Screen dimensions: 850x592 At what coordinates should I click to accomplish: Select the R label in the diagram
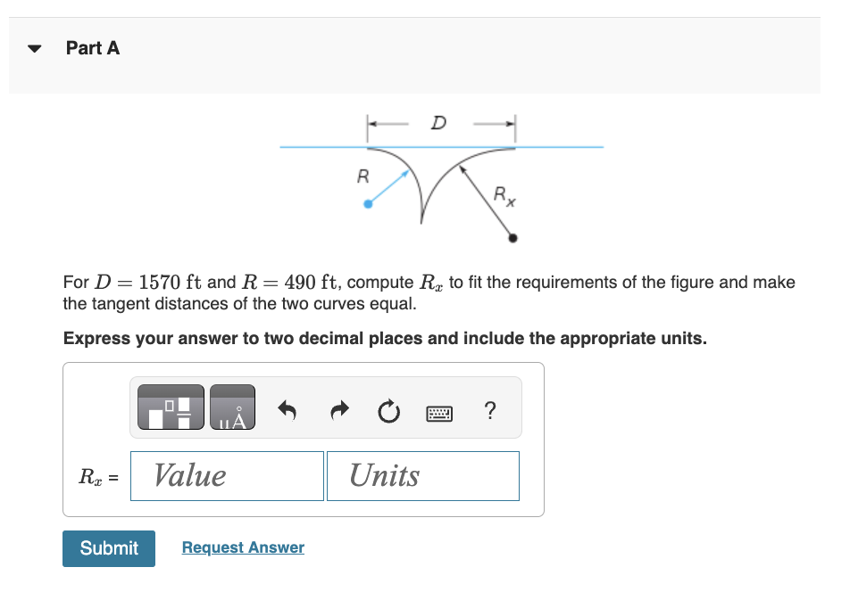362,176
